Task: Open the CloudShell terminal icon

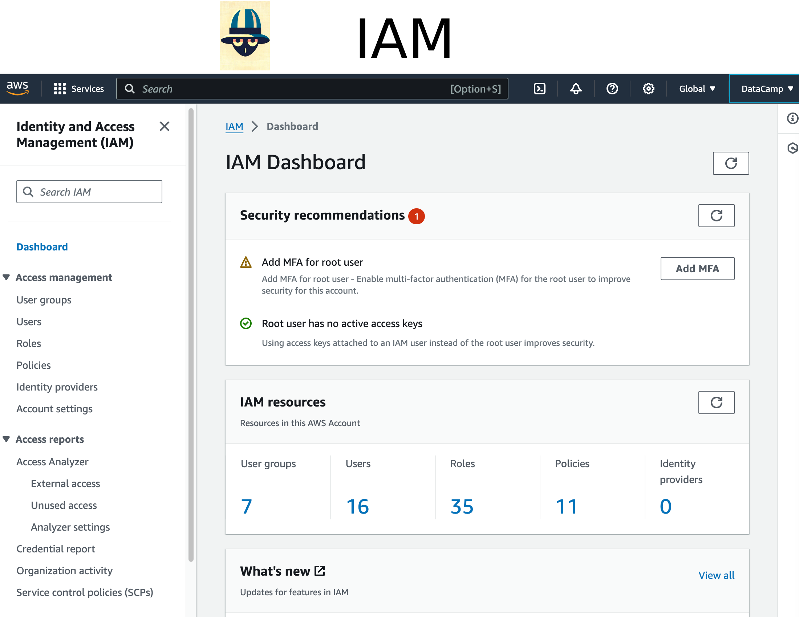Action: click(540, 89)
